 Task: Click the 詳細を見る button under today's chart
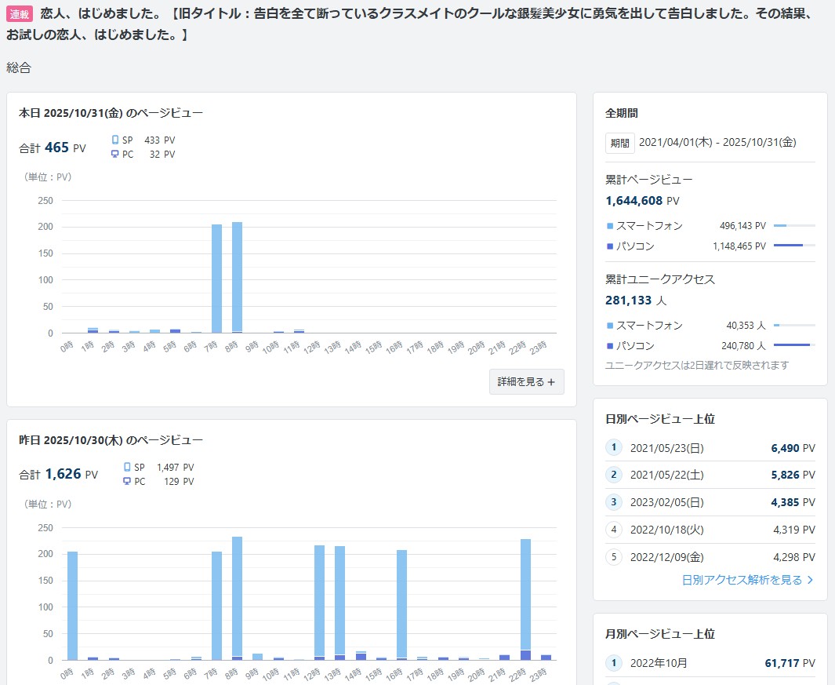(x=526, y=381)
